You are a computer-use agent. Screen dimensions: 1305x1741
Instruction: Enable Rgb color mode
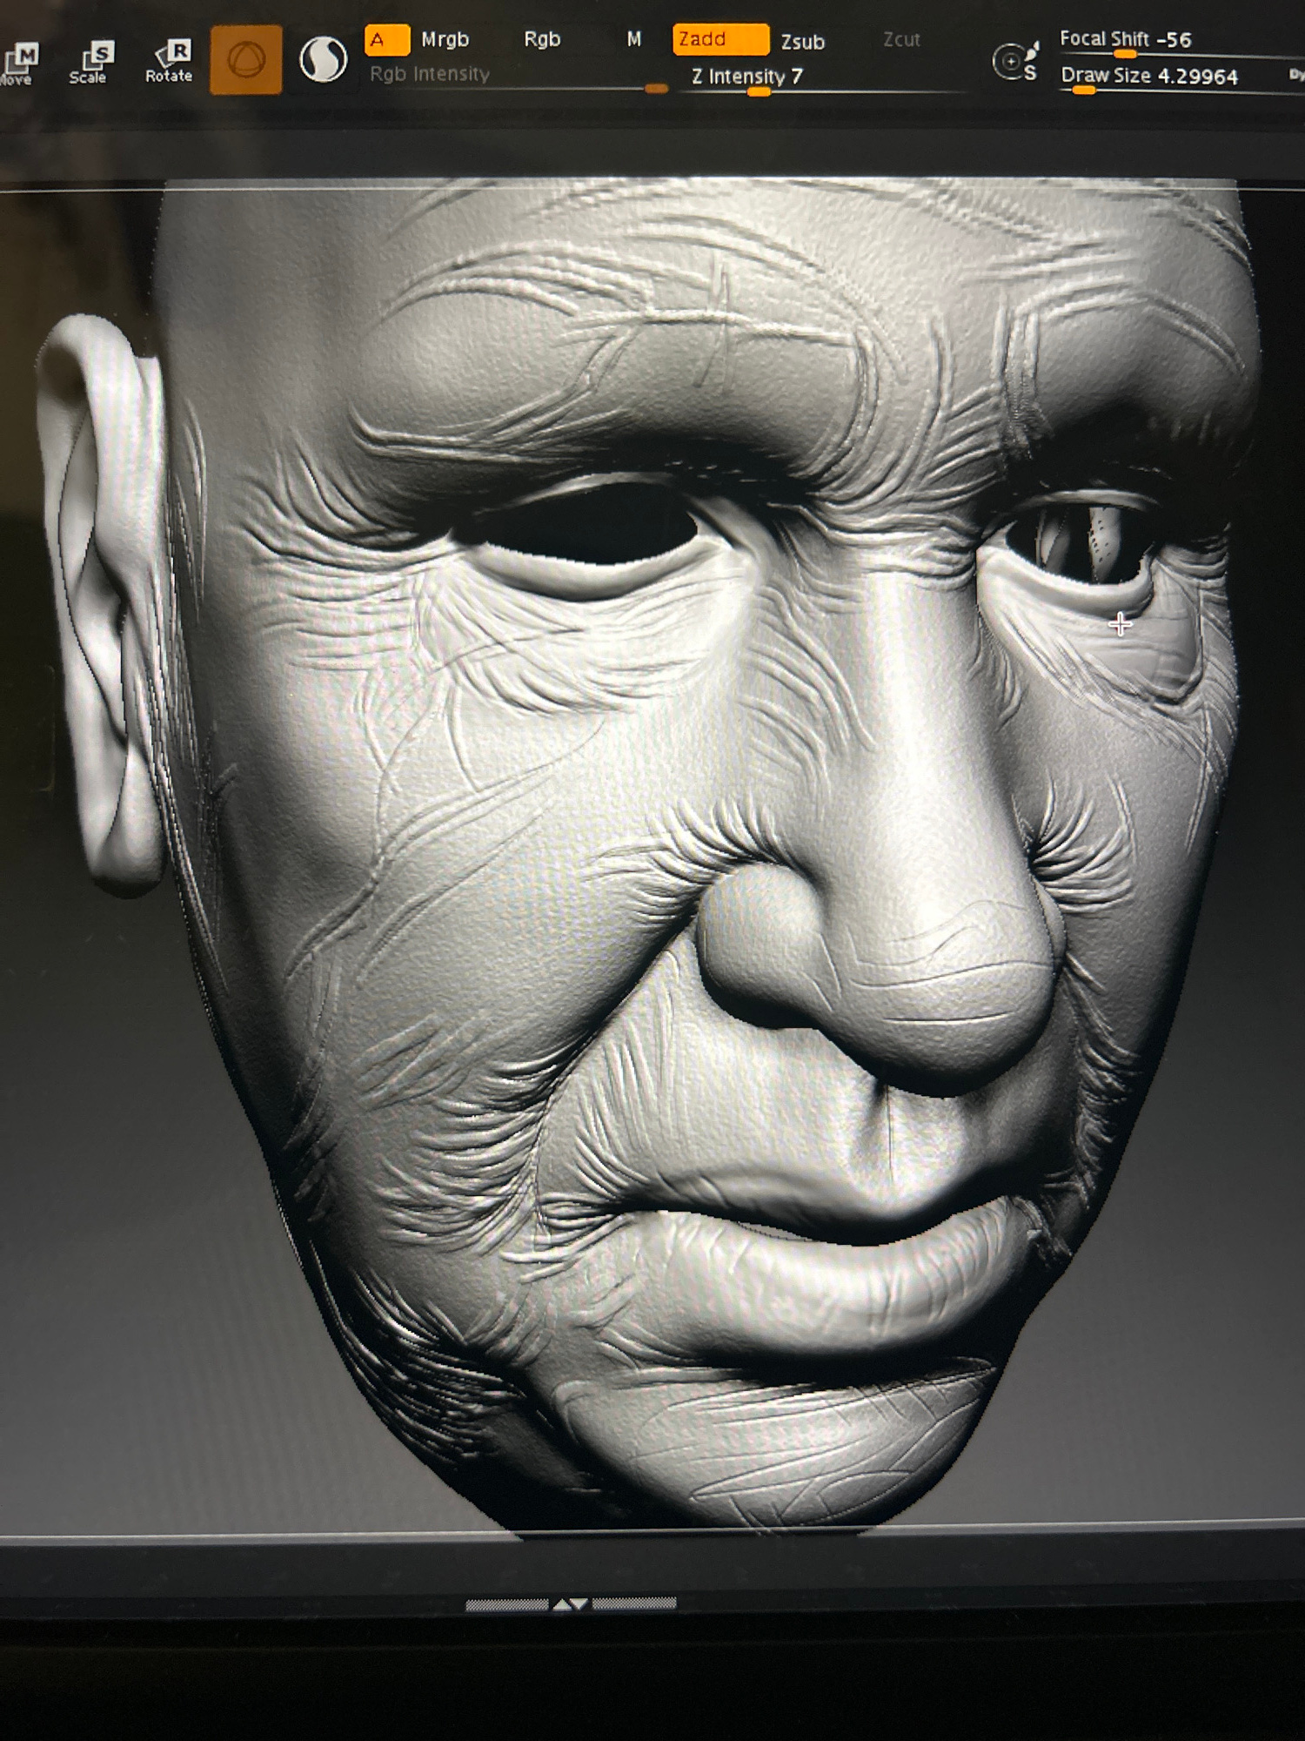pos(542,40)
